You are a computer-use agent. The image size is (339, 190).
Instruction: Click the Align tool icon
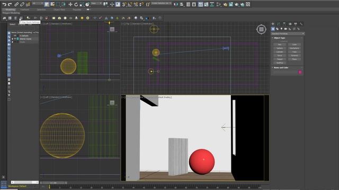tap(182, 4)
